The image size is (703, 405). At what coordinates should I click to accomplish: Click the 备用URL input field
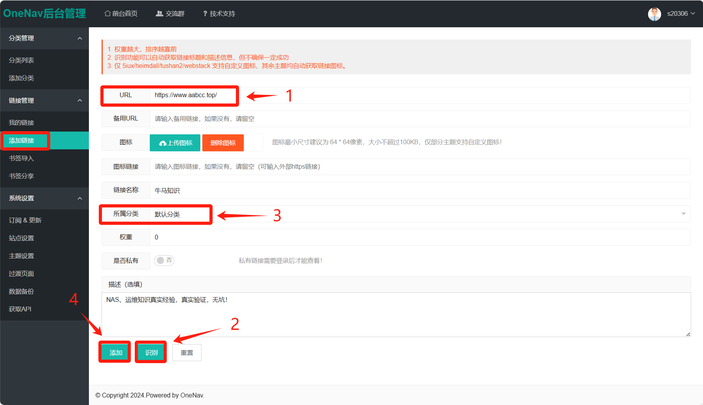tap(419, 119)
